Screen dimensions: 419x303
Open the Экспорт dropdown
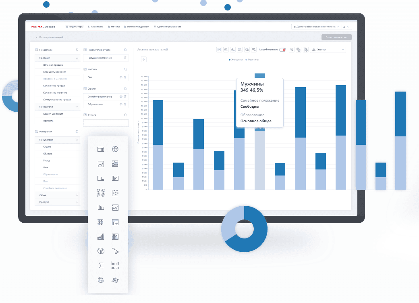pyautogui.click(x=328, y=50)
